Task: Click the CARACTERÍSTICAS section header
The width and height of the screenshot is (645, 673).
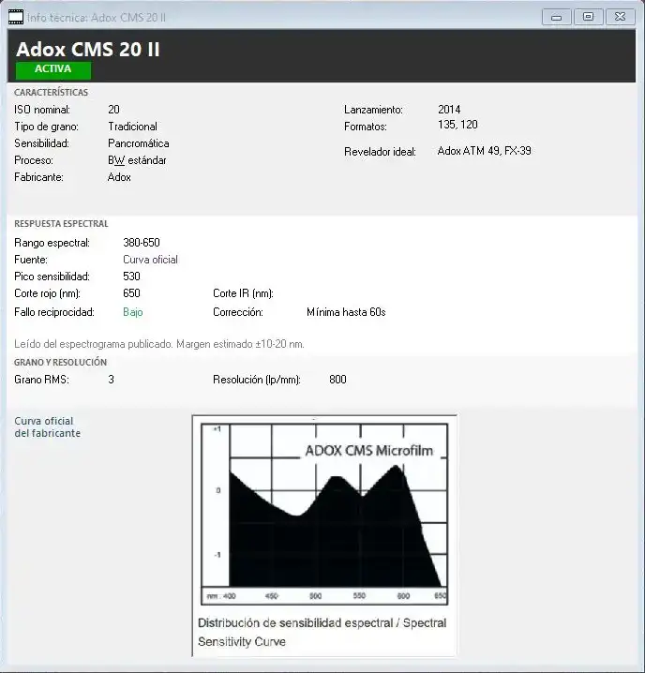Action: (52, 92)
